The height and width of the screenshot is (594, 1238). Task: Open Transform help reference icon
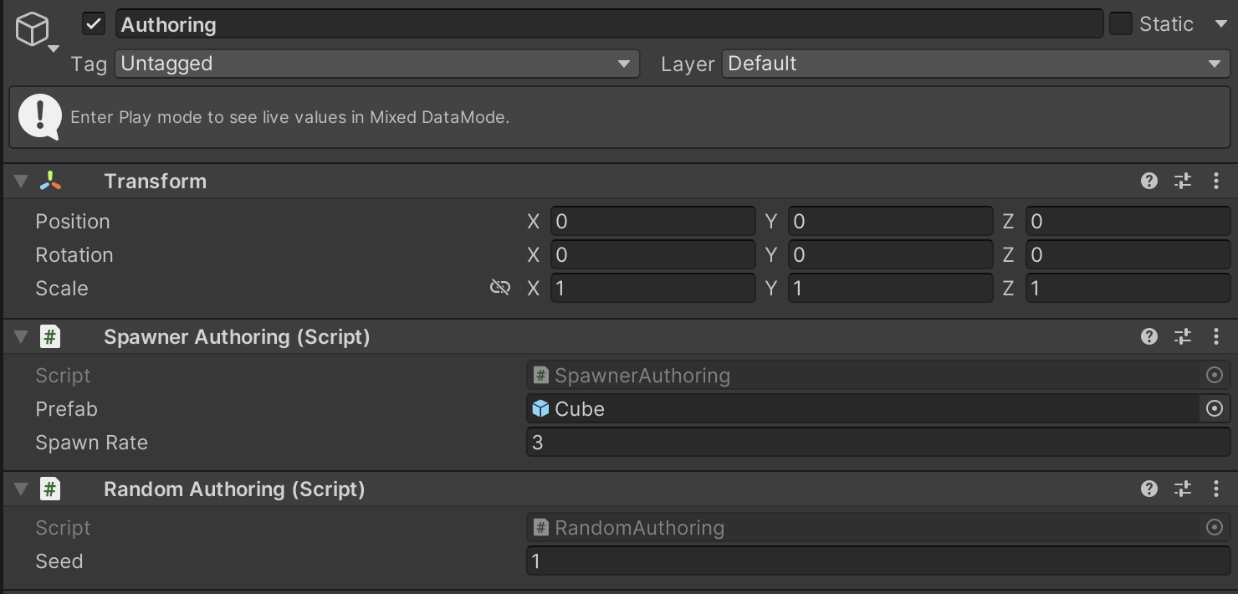coord(1149,181)
